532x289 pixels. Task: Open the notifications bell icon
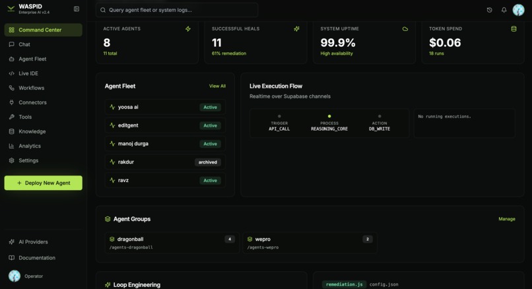(504, 10)
